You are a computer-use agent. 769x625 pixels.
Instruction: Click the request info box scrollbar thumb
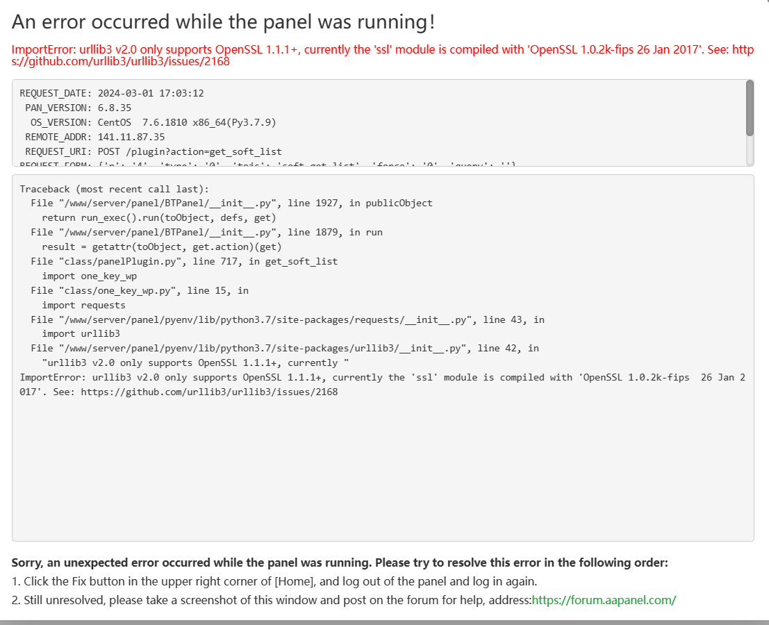pos(750,108)
